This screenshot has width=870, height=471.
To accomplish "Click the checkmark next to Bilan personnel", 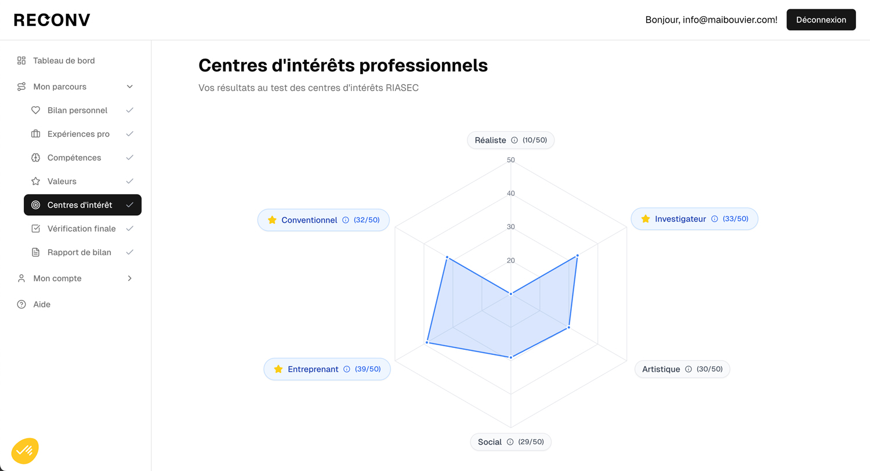I will (130, 110).
